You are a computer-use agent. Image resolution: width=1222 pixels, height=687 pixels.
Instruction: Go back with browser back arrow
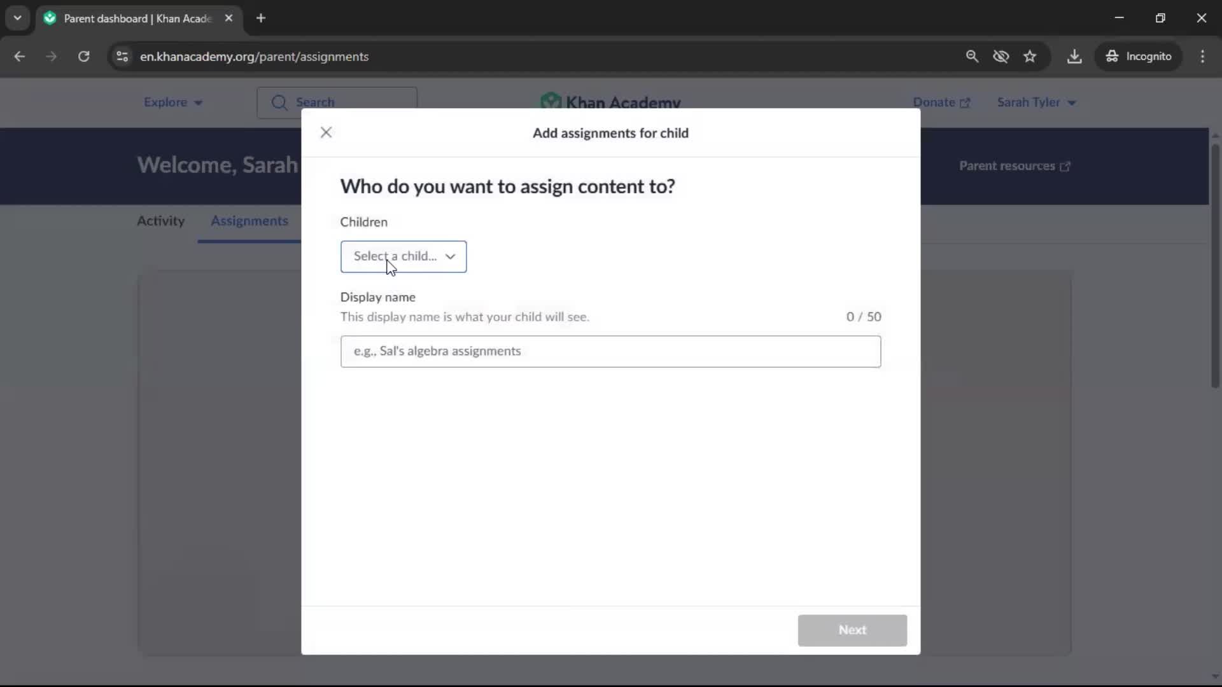[x=20, y=56]
